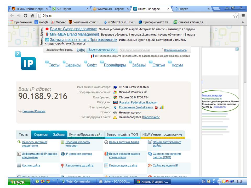Click the Подключить SMS support link
Image resolution: width=251 pixels, height=188 pixels.
(x=151, y=117)
